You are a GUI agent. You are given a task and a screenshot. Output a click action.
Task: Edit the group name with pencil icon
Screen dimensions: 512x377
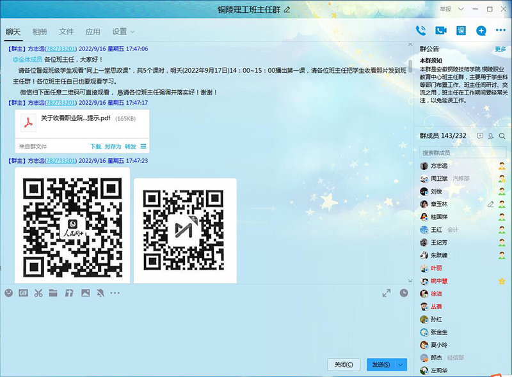tap(287, 10)
